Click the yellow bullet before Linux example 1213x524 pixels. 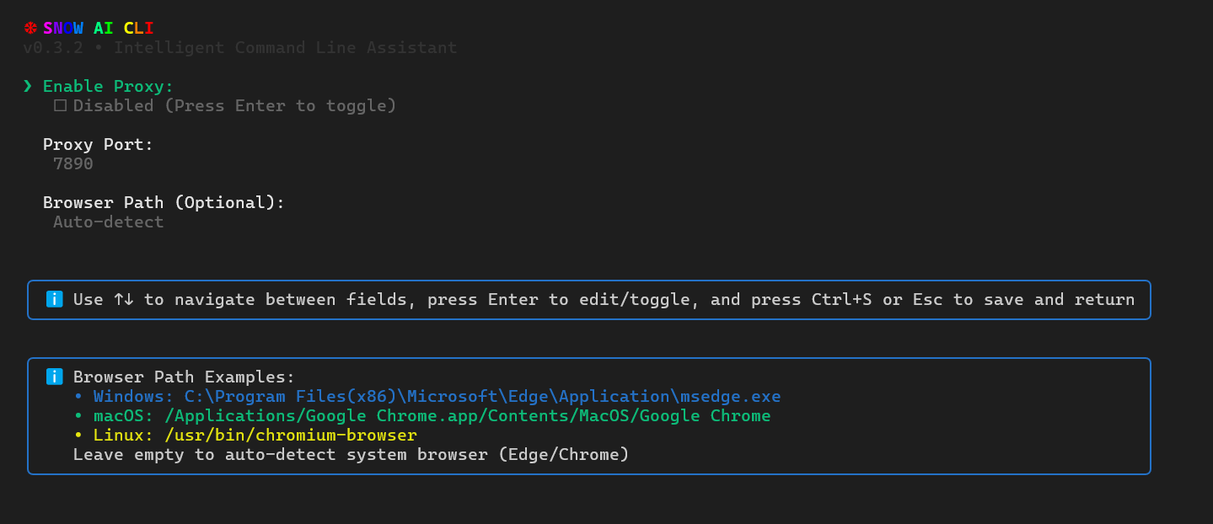78,435
